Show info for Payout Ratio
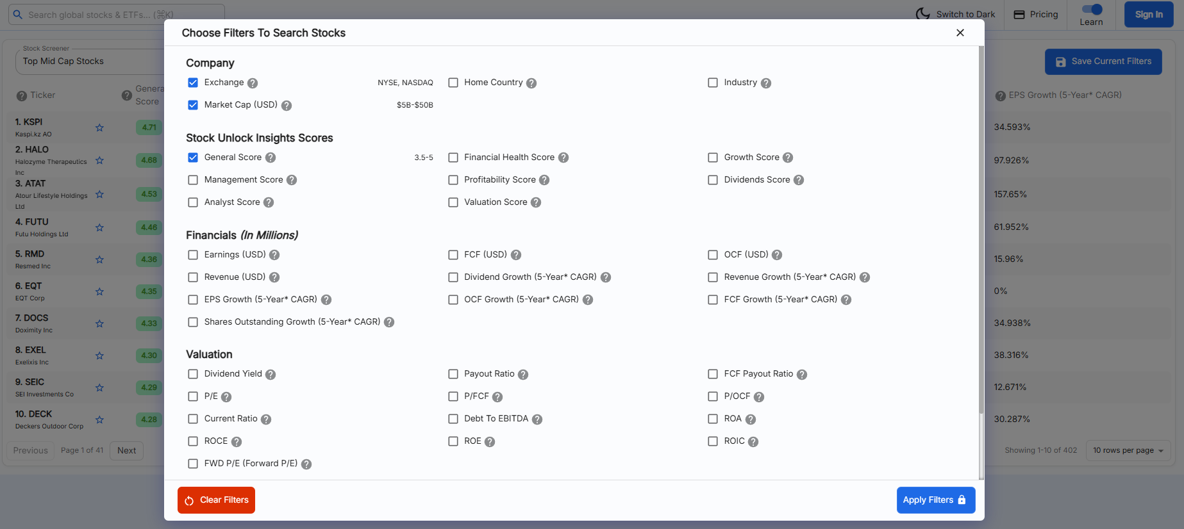The height and width of the screenshot is (529, 1184). coord(523,375)
